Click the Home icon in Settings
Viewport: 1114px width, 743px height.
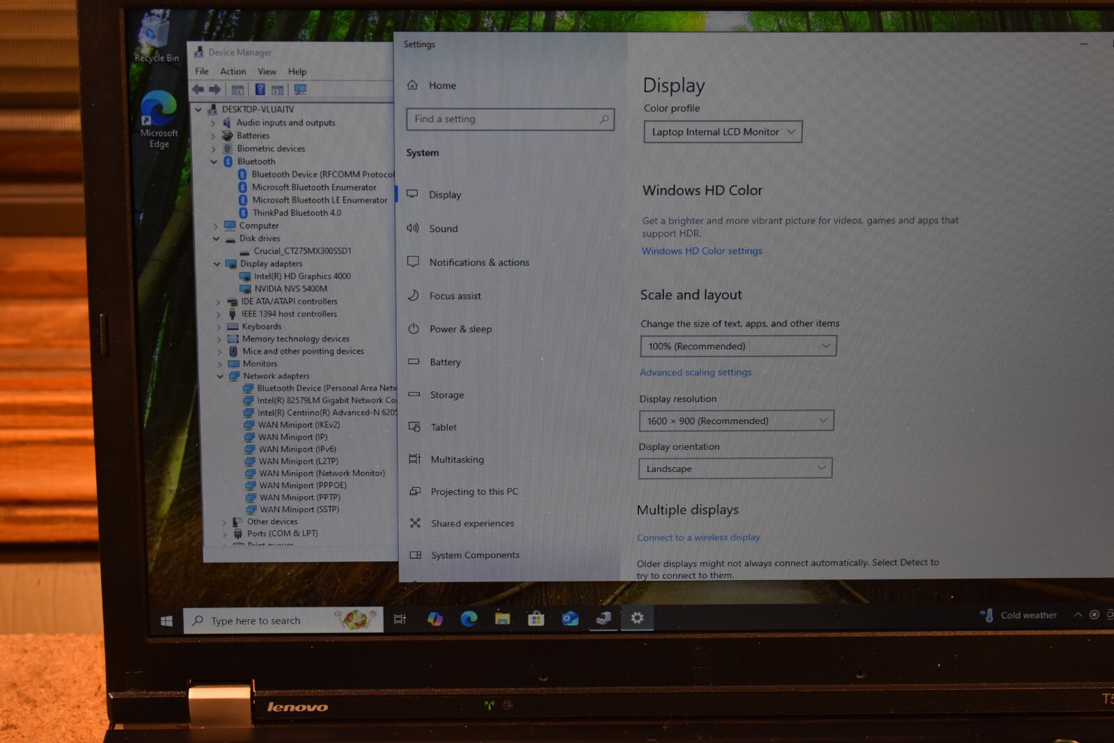point(412,85)
